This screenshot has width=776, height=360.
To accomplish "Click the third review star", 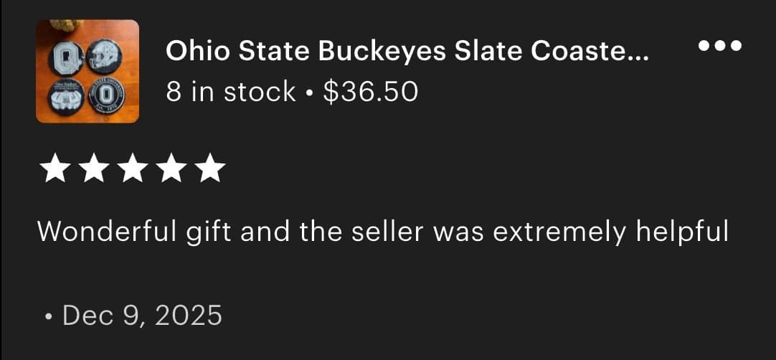I will tap(131, 170).
